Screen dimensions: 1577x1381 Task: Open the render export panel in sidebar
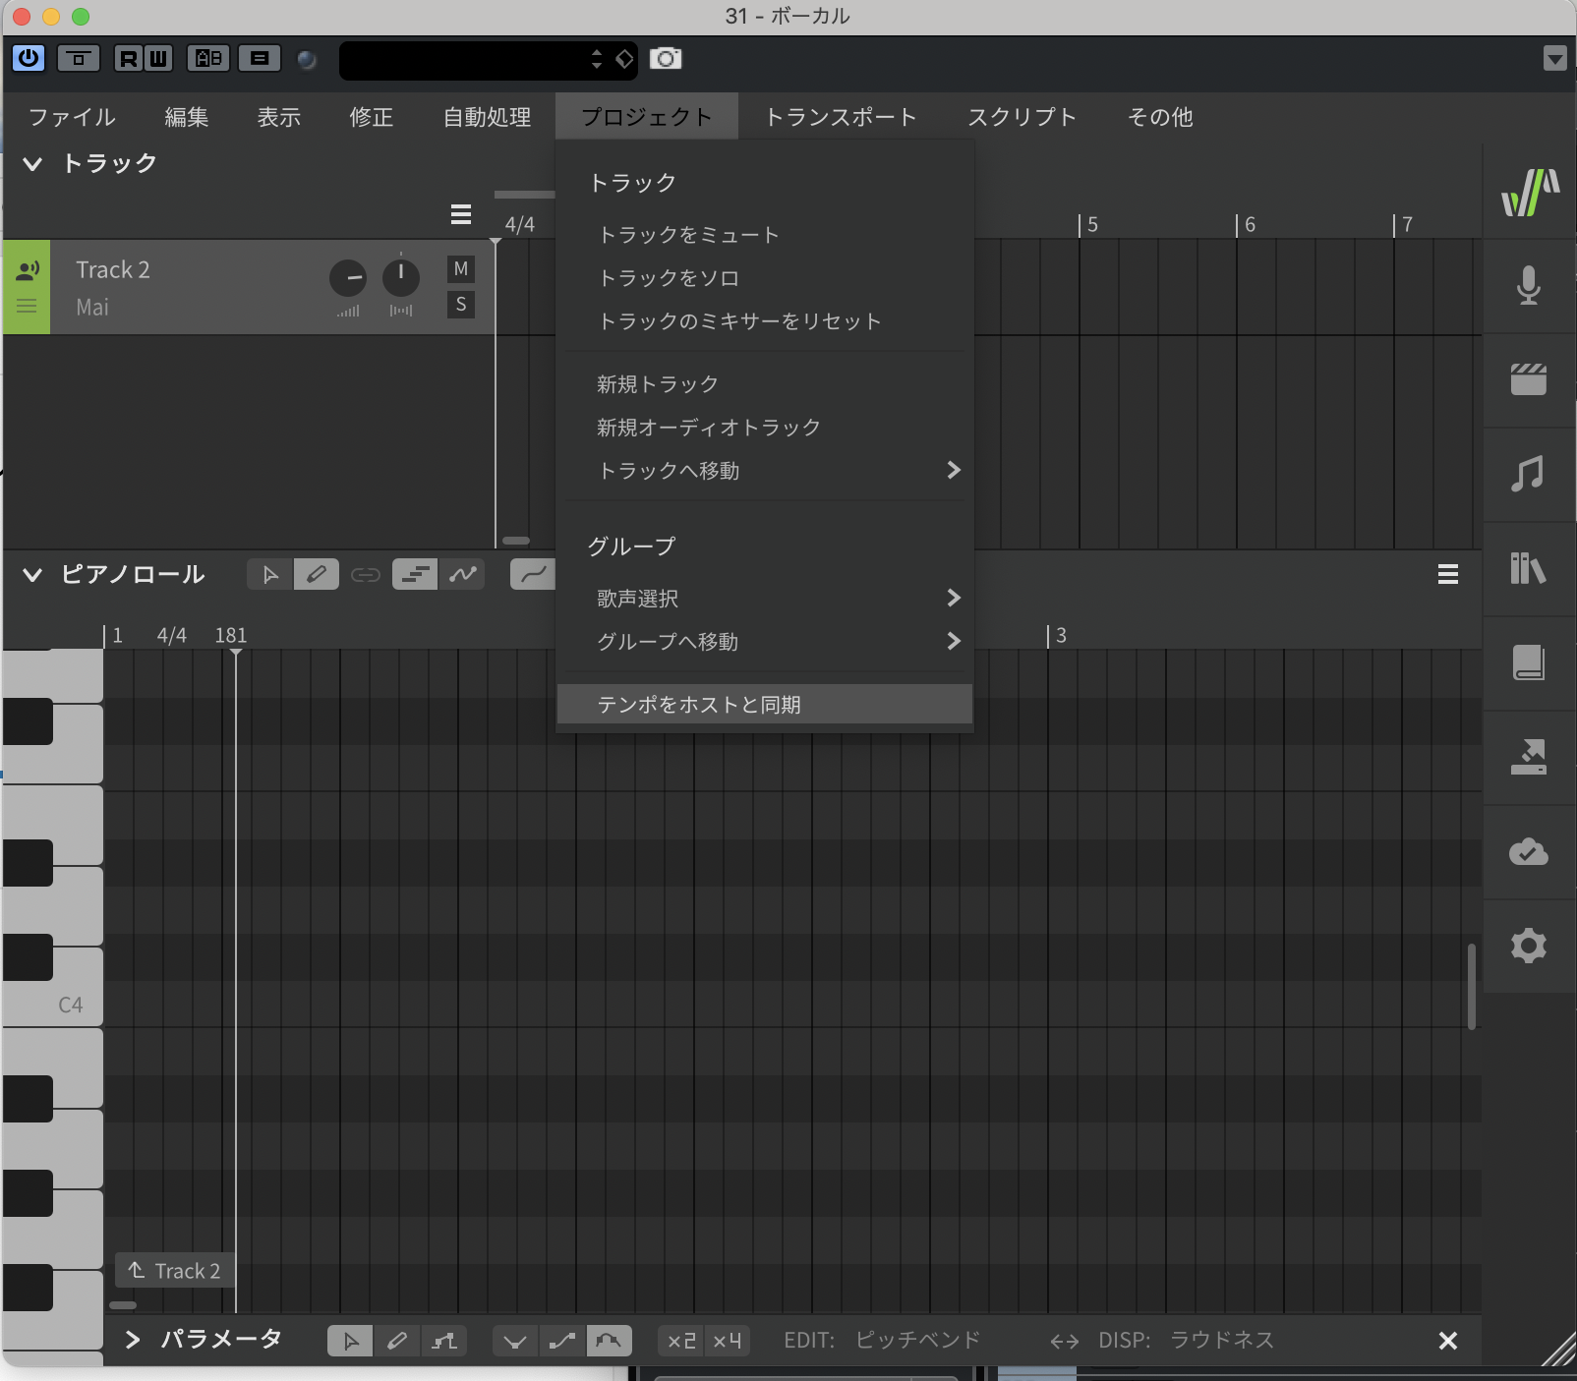[1528, 757]
